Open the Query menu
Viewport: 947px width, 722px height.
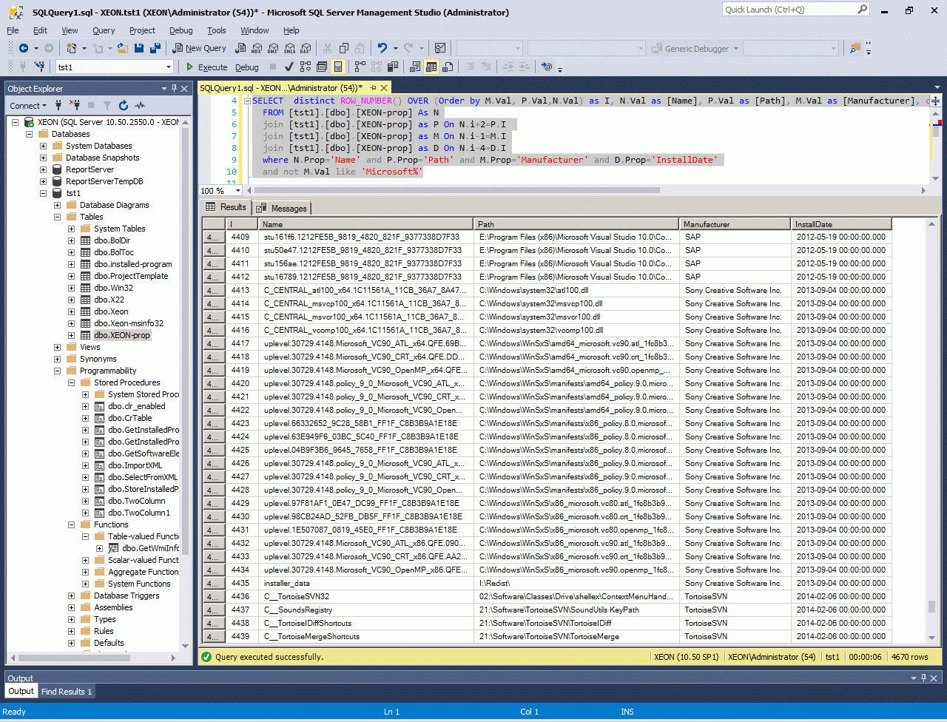click(104, 30)
